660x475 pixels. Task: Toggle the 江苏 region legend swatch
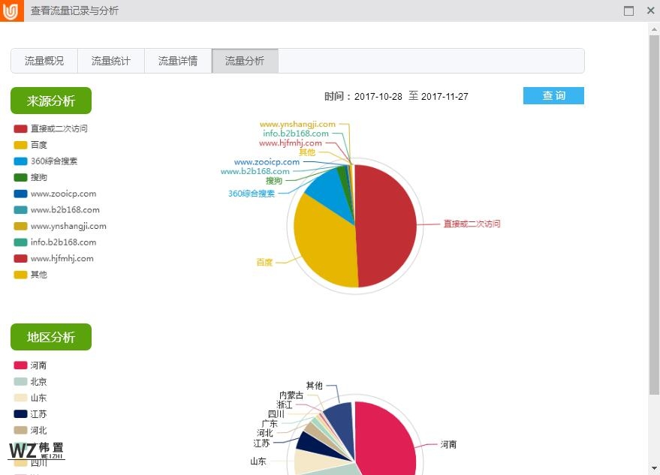[x=21, y=414]
